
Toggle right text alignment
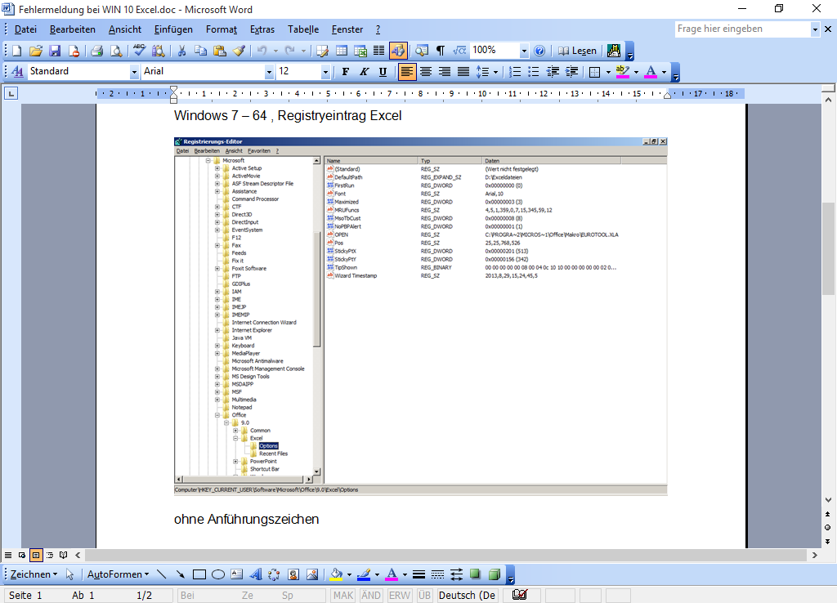[444, 72]
